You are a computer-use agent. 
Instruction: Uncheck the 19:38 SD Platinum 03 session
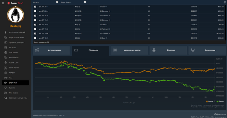coord(35,29)
